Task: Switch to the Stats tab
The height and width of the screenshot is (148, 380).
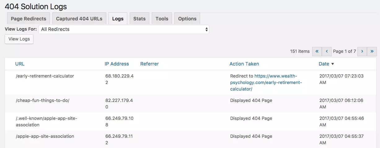Action: (x=139, y=19)
